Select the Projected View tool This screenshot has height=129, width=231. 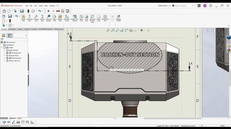[x=30, y=18]
